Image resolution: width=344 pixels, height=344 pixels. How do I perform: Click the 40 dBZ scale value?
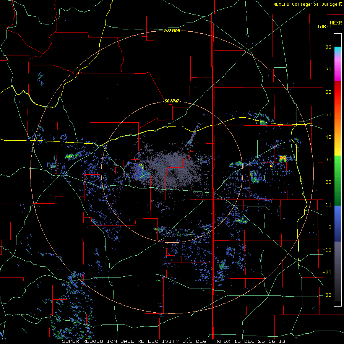point(328,137)
